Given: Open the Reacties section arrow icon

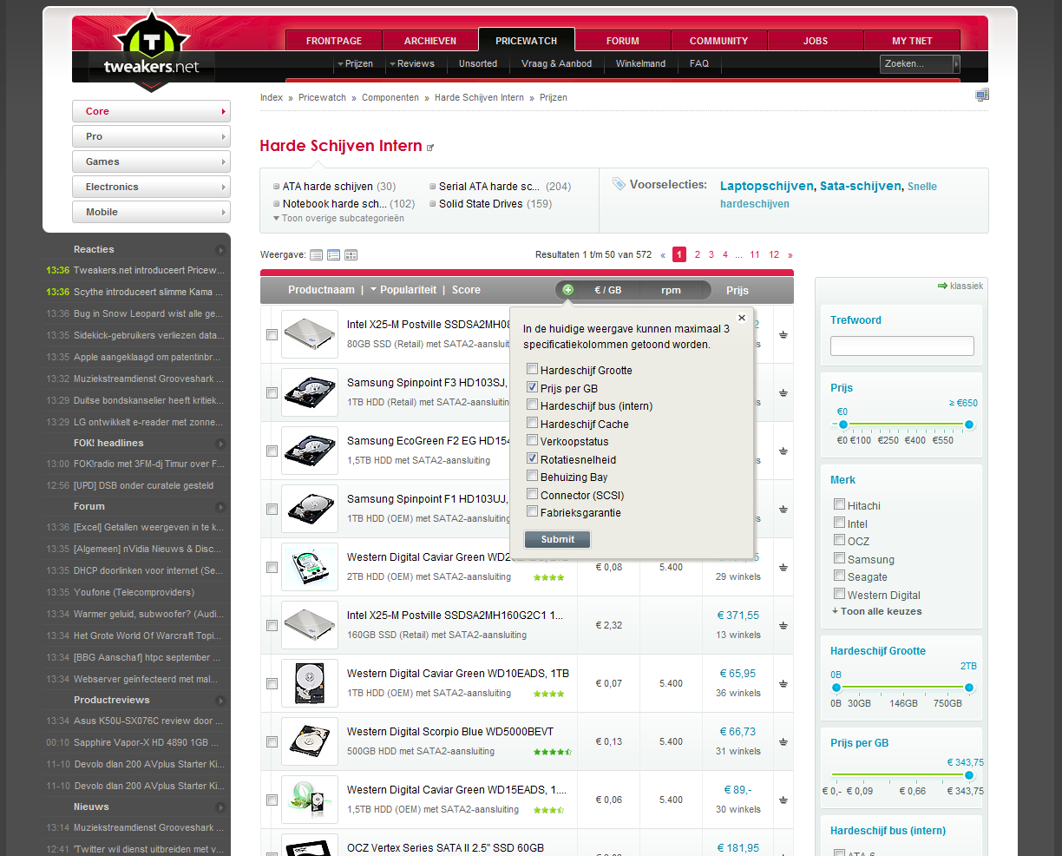Looking at the screenshot, I should pyautogui.click(x=220, y=250).
